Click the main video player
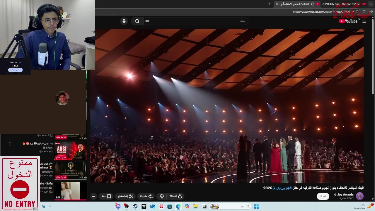Screen dimensions: 375x211 coord(227,105)
